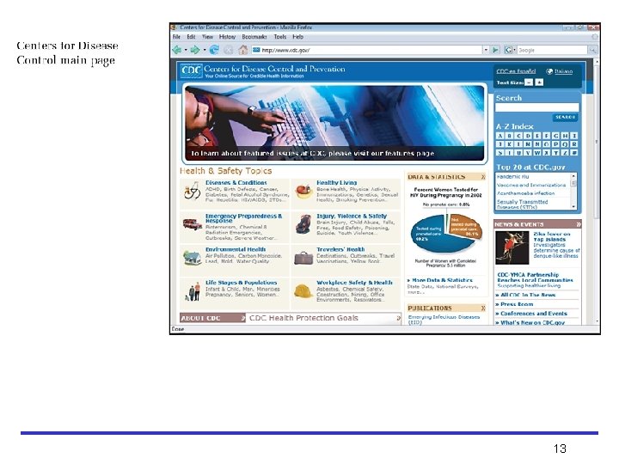The image size is (619, 464).
Task: Click the ambulance Emergency Preparedness icon
Action: [193, 224]
